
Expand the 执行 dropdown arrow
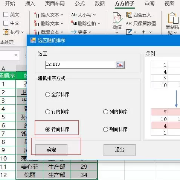click(x=22, y=32)
